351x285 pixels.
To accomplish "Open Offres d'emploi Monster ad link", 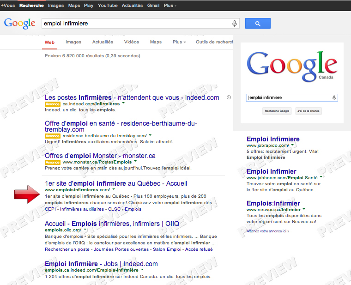I will [100, 156].
